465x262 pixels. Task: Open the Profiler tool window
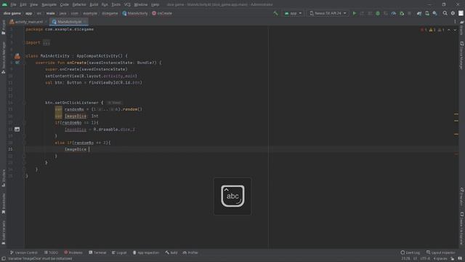pos(190,253)
